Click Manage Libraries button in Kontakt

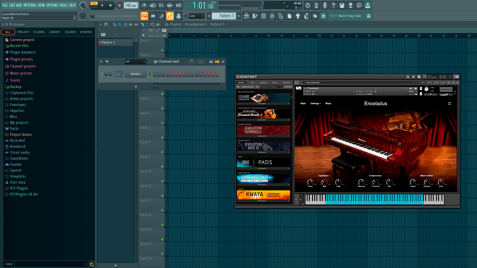click(x=248, y=87)
